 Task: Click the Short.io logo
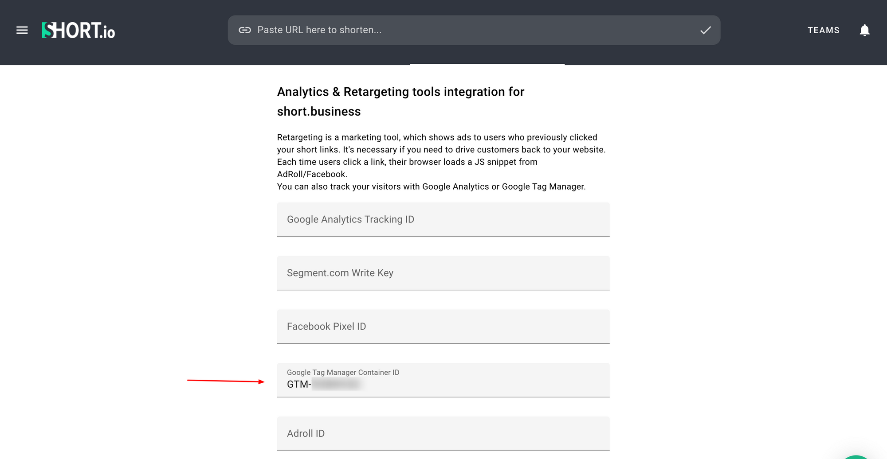(x=78, y=30)
